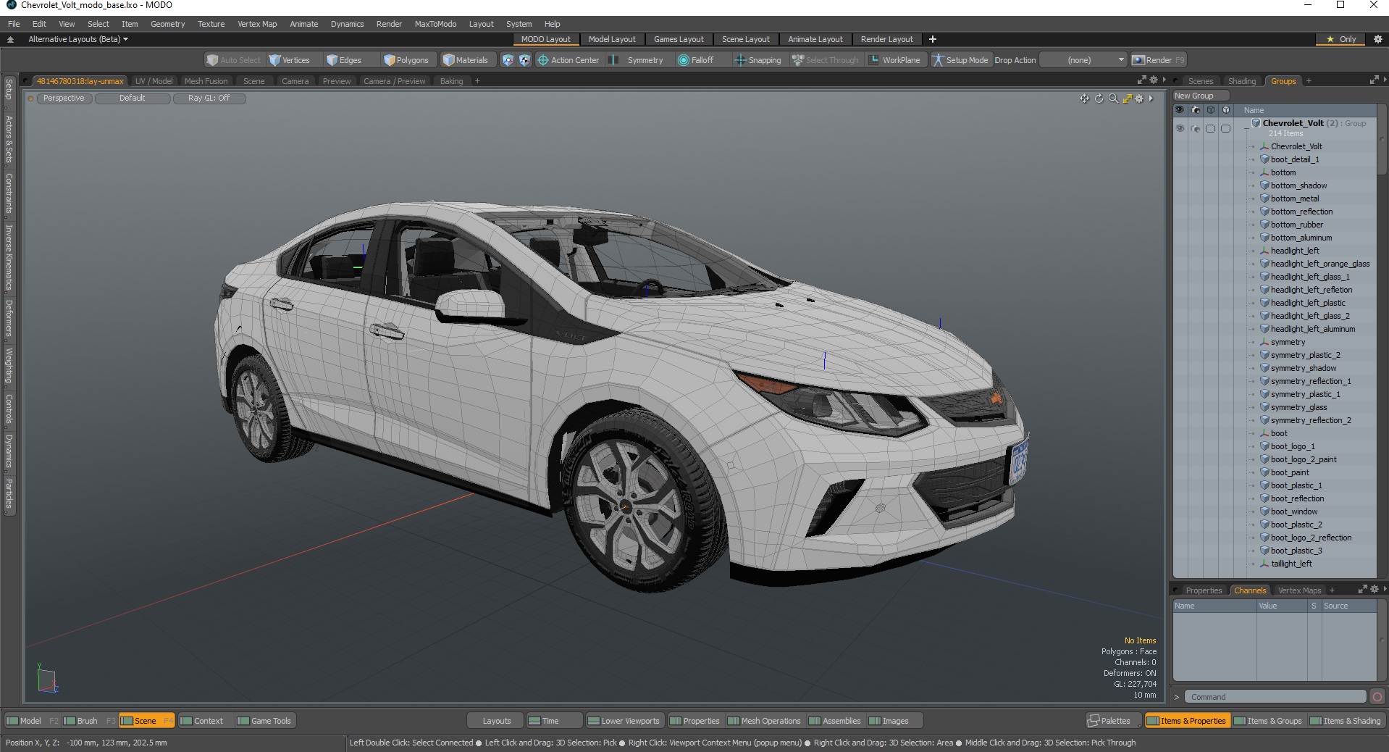
Task: Click the Render F9 icon button
Action: coord(1159,60)
